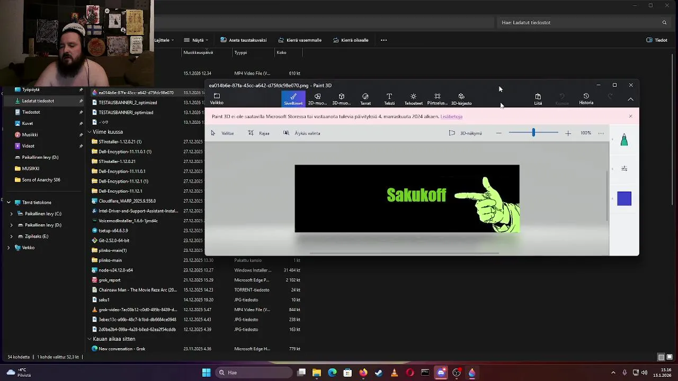Image resolution: width=678 pixels, height=381 pixels.
Task: Click the Sakukoff banner image on canvas
Action: (407, 198)
